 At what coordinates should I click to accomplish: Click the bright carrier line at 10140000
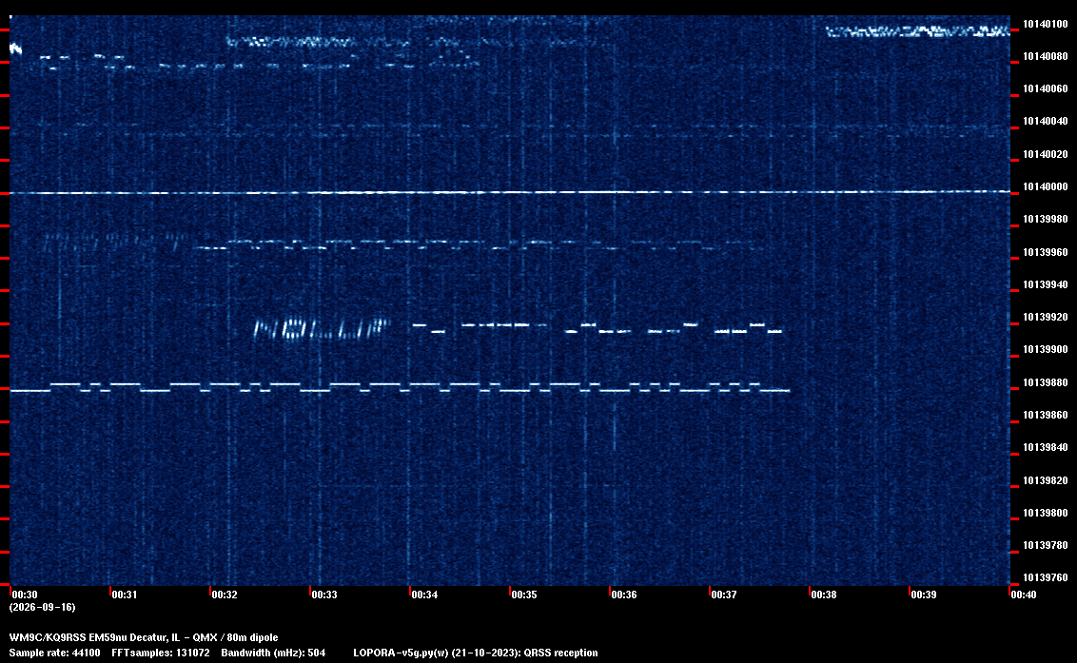(510, 192)
